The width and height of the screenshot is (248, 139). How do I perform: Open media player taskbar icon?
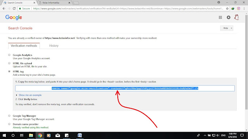[49, 136]
